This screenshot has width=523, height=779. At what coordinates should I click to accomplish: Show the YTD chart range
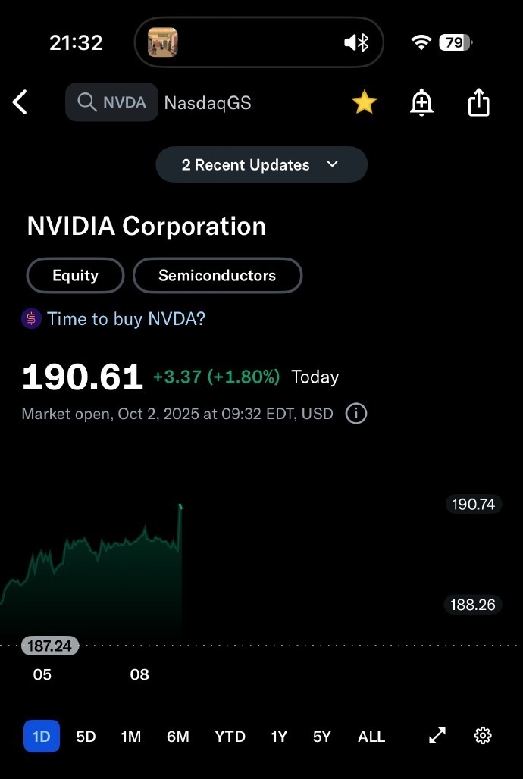(x=230, y=736)
